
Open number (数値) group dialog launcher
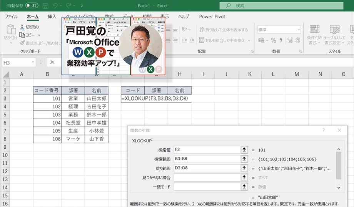(301, 51)
